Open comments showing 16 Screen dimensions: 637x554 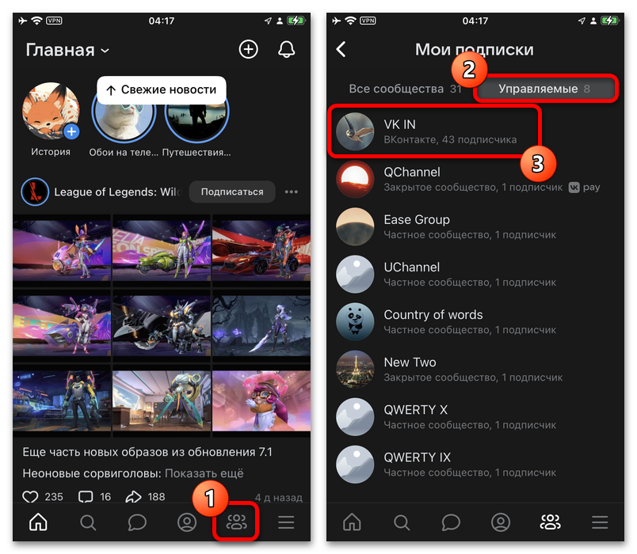tap(94, 497)
